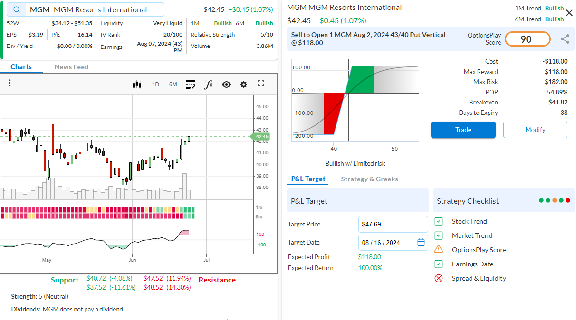Click the OptionsPlay Score 90 badge

coord(528,39)
